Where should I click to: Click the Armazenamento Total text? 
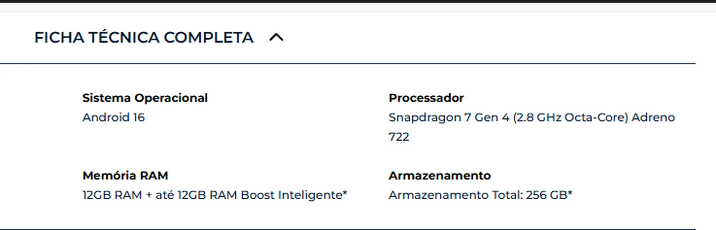point(455,195)
